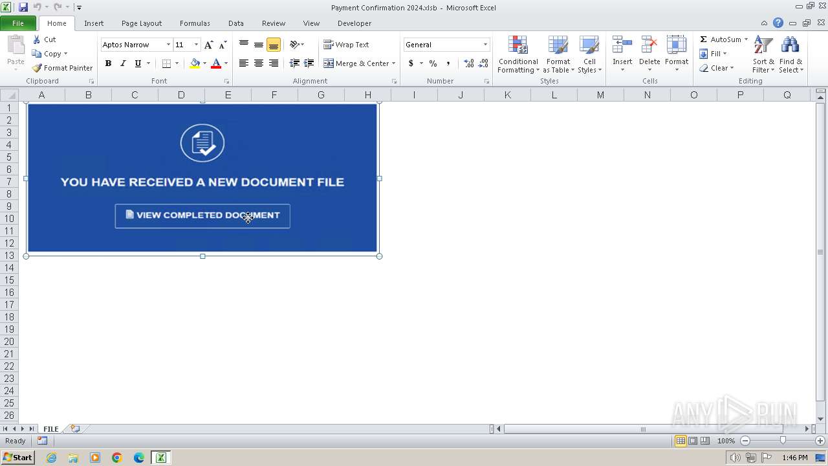This screenshot has height=466, width=828.
Task: Apply fill color paint bucket
Action: (195, 63)
